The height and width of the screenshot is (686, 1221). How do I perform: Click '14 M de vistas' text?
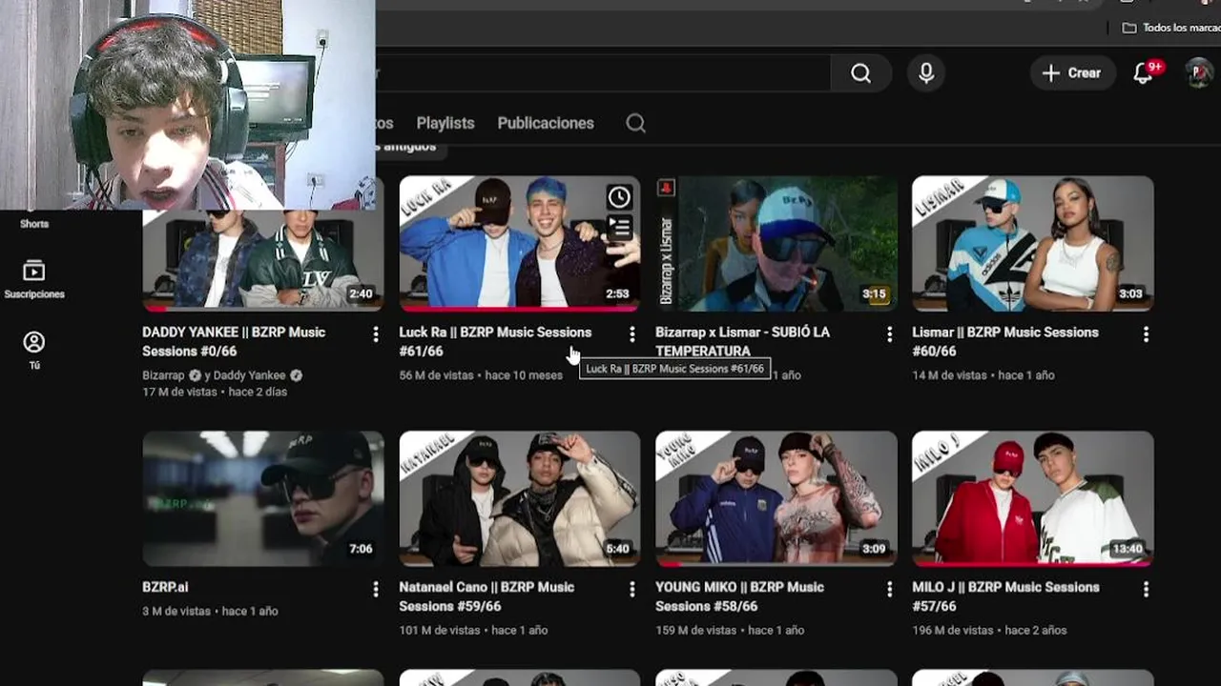coord(949,375)
